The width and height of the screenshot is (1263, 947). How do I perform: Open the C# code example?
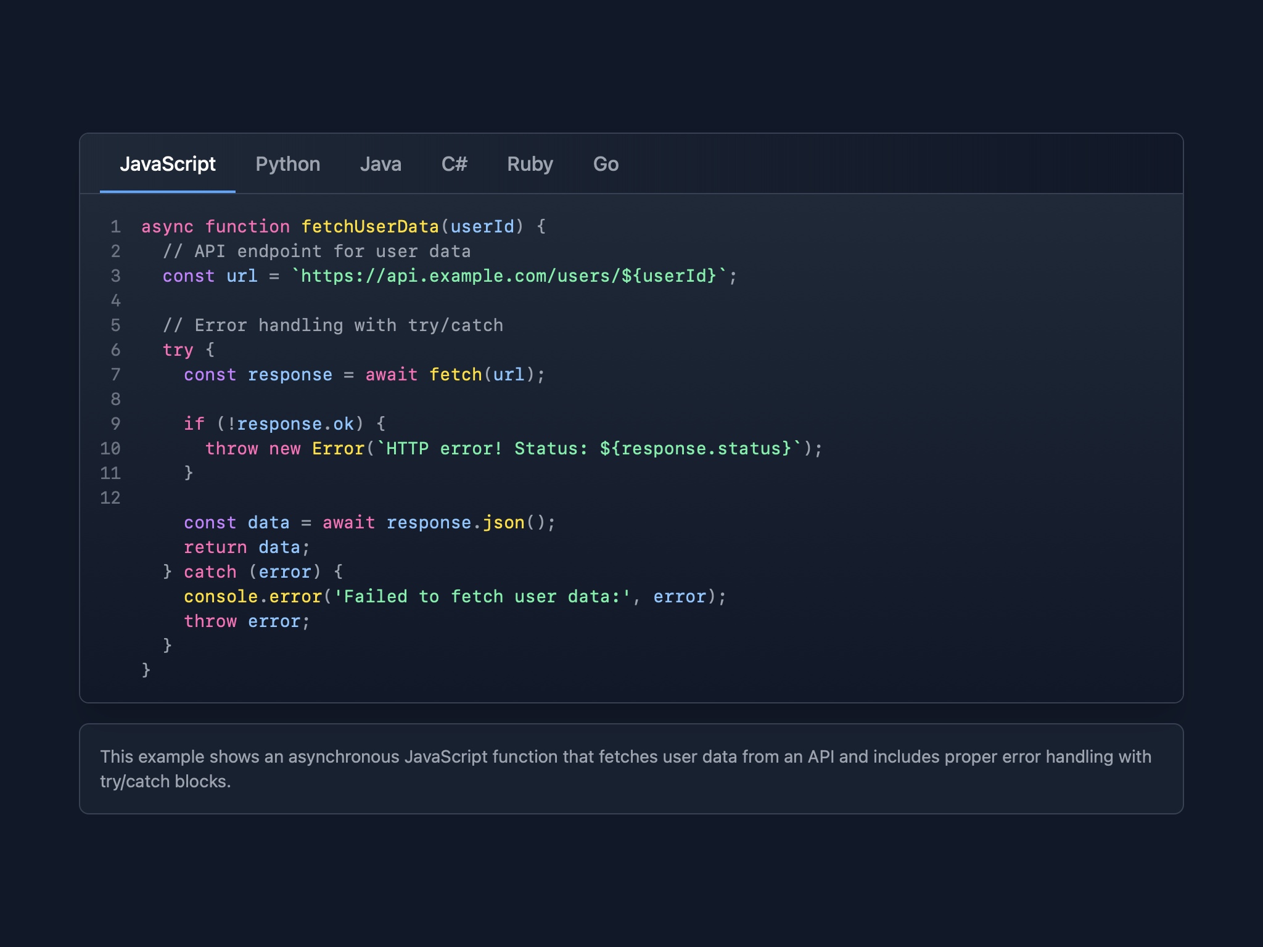[x=456, y=164]
